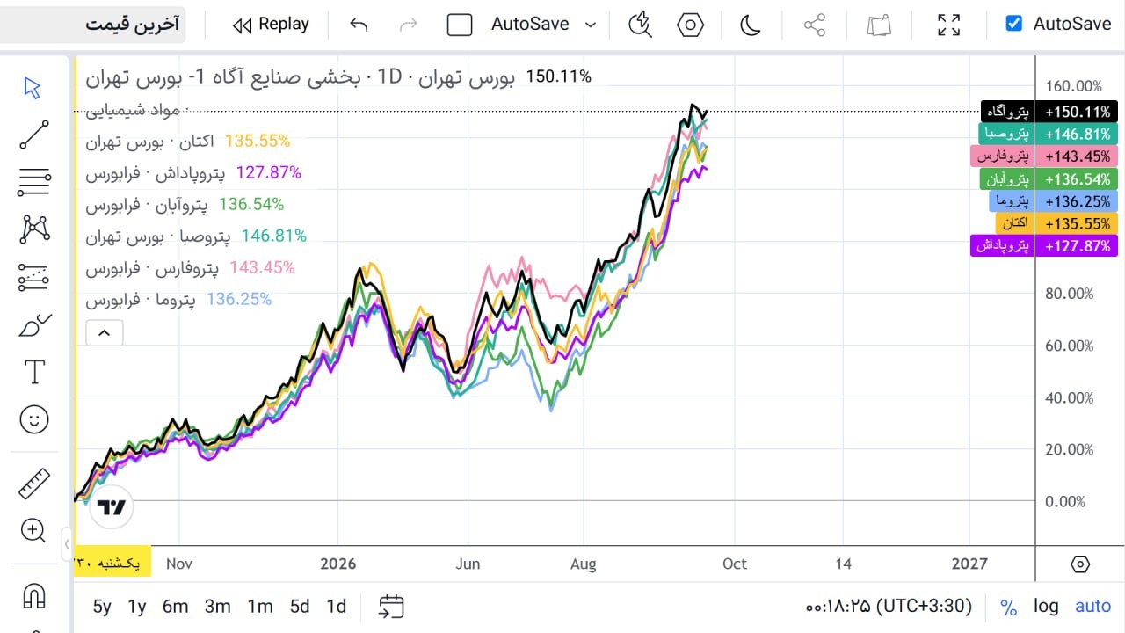Select the 5y time range

(x=102, y=606)
